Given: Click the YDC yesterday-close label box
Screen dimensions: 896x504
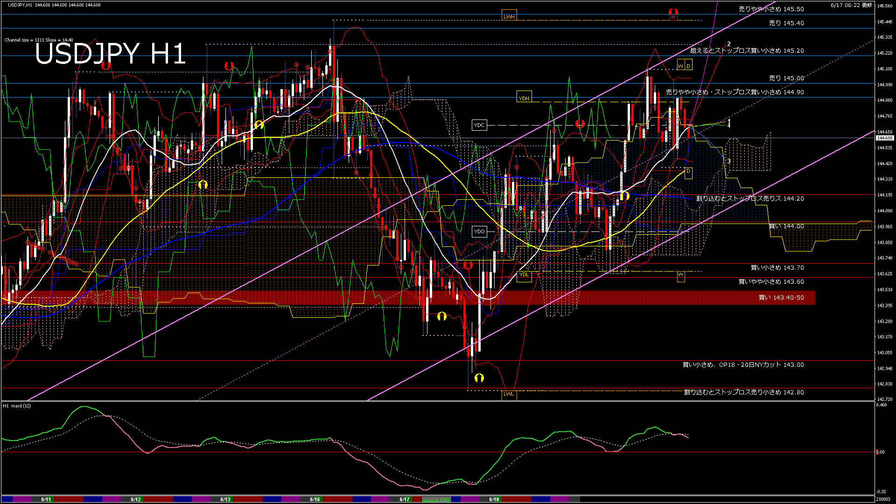Looking at the screenshot, I should 479,125.
